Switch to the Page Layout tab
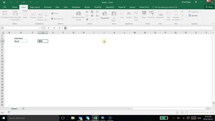The width and height of the screenshot is (215, 121). click(x=35, y=7)
